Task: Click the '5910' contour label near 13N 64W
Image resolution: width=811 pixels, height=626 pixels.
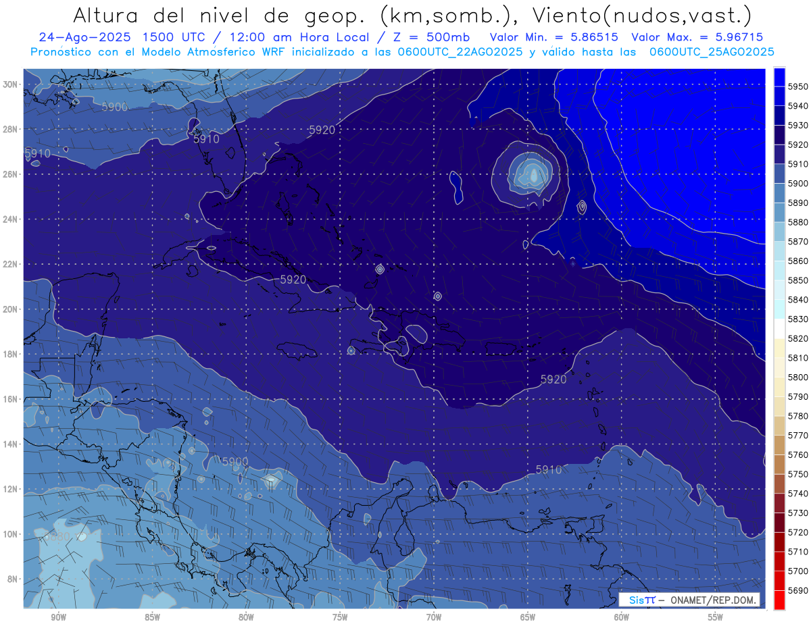Action: coord(549,469)
